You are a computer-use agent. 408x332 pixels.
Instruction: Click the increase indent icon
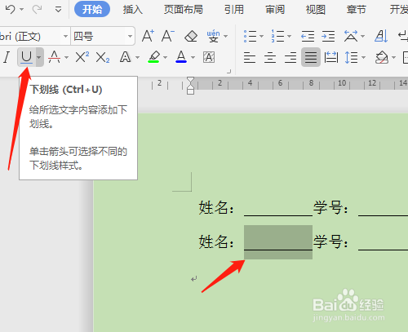click(x=328, y=36)
